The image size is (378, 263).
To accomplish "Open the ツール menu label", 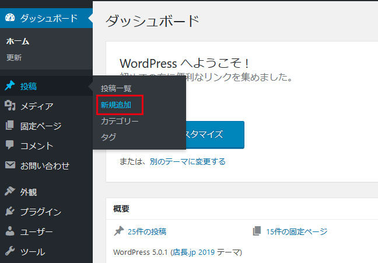I will [33, 252].
